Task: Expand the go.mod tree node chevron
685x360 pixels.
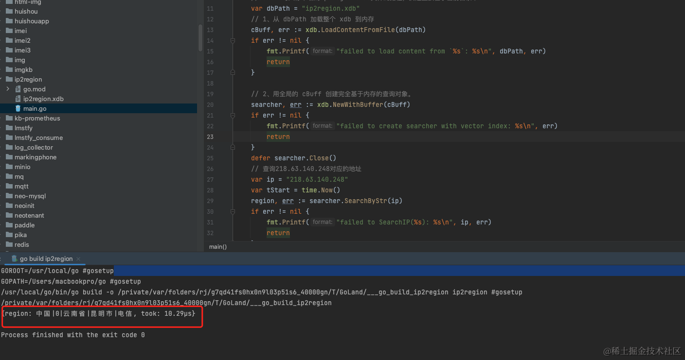Action: coord(8,89)
